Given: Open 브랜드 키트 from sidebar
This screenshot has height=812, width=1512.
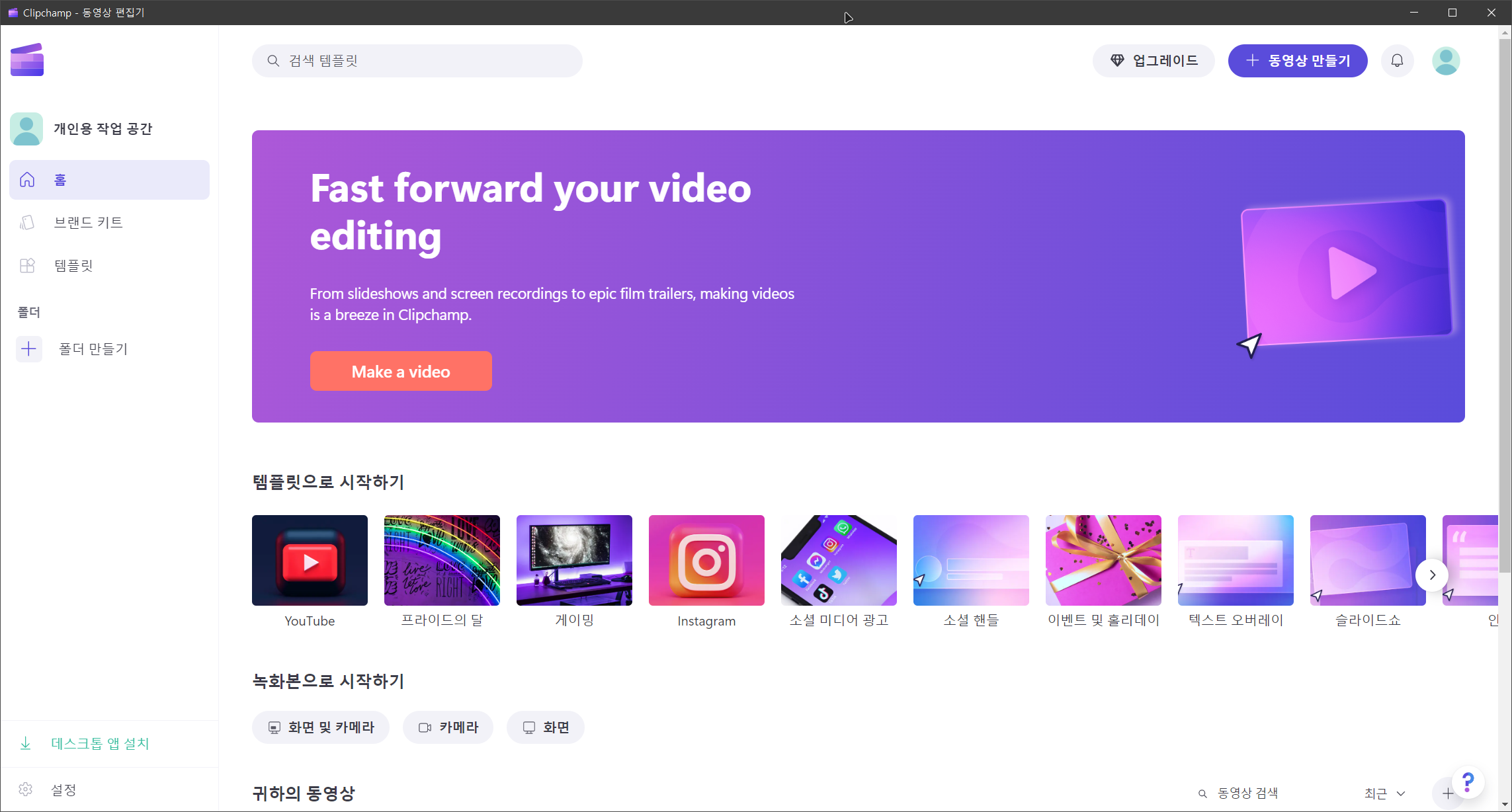Looking at the screenshot, I should pyautogui.click(x=88, y=223).
